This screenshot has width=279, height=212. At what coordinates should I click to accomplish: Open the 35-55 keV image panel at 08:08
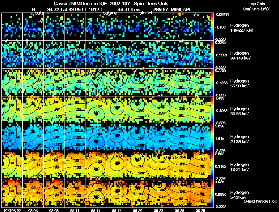click(54, 110)
